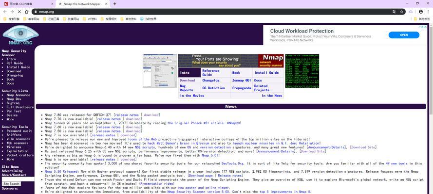Open About/Contact sidebar link

[14, 175]
